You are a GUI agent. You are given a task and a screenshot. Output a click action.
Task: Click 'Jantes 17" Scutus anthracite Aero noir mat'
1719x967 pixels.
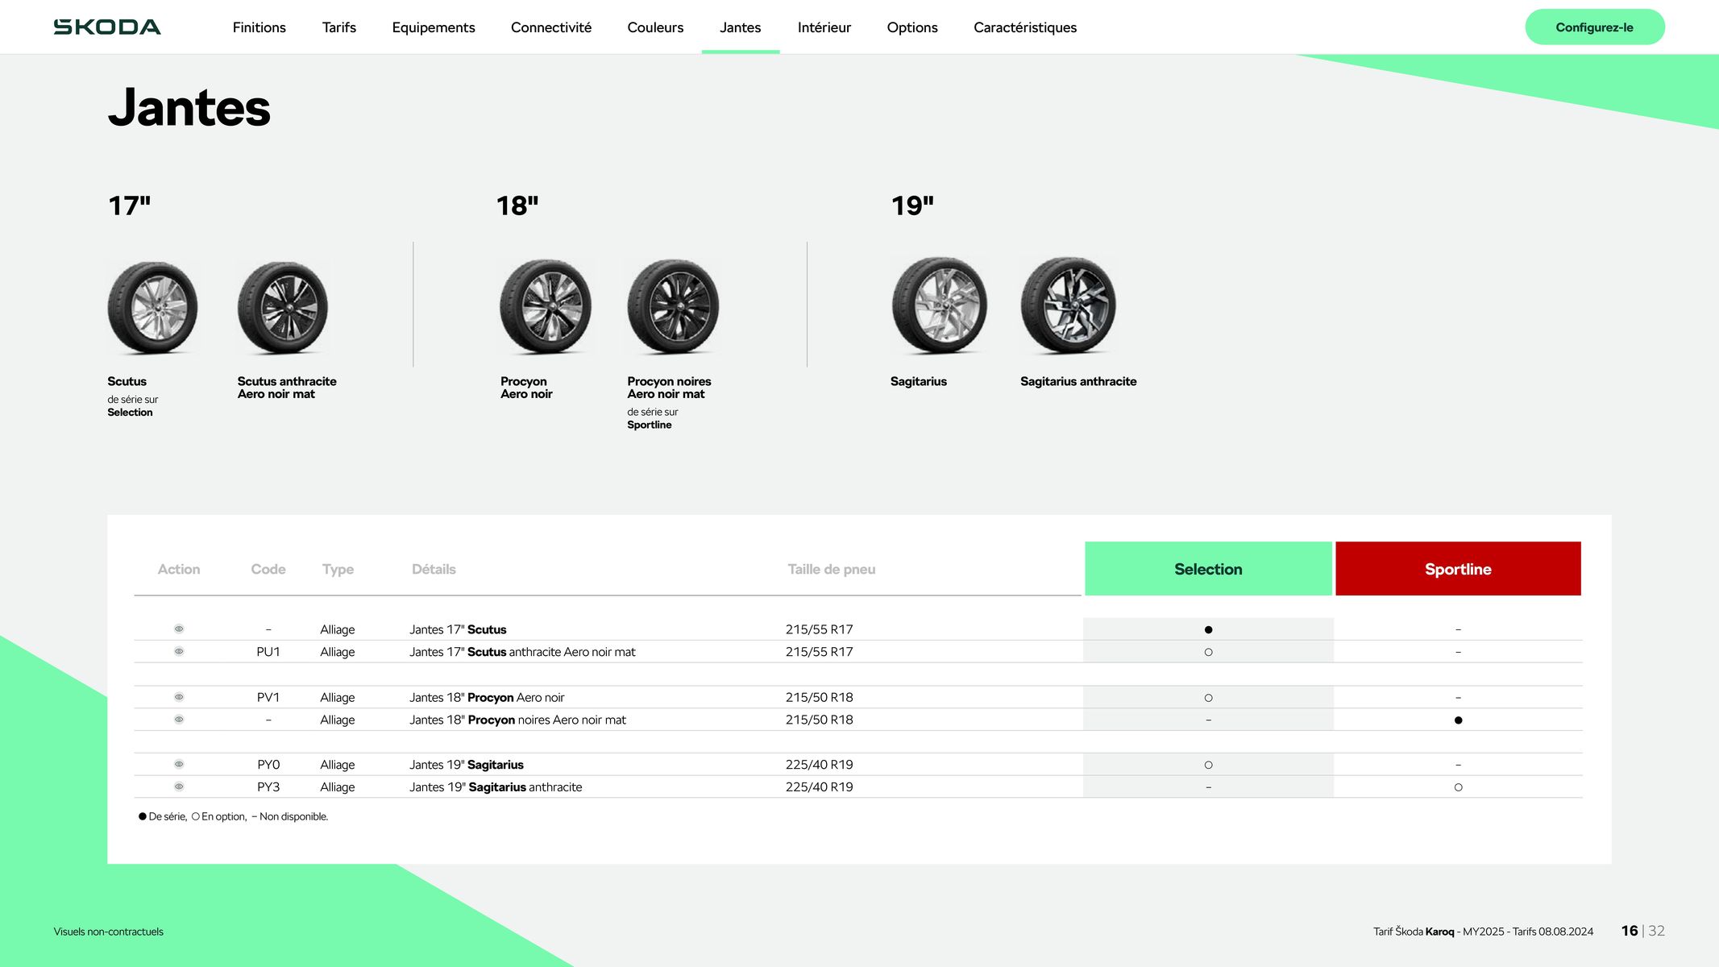tap(522, 652)
